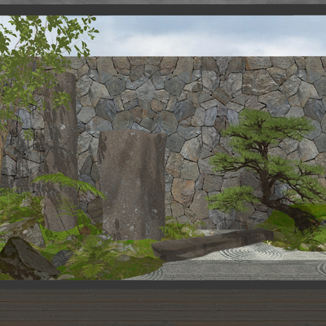Image resolution: width=326 pixels, height=326 pixels.
Task: Select the pine tree canopy
Action: [267, 152]
